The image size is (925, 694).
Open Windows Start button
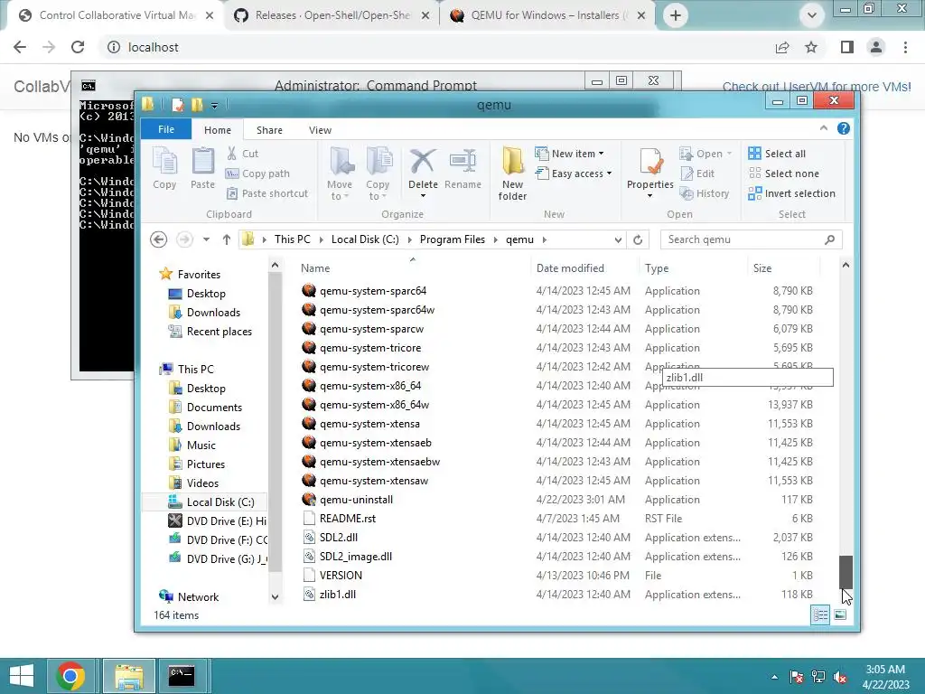[x=22, y=676]
